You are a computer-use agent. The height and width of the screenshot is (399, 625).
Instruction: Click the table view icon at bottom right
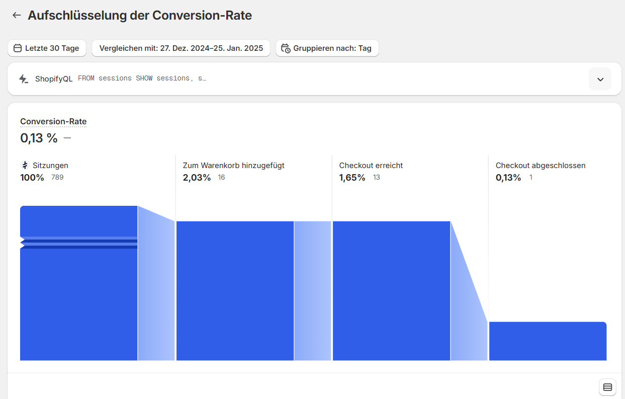[607, 387]
